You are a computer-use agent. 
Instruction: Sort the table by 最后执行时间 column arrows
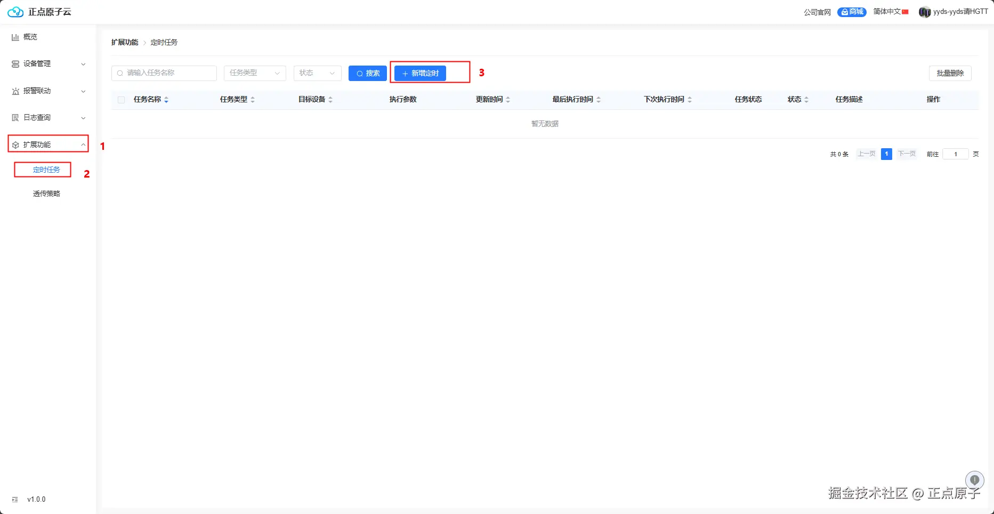(599, 100)
